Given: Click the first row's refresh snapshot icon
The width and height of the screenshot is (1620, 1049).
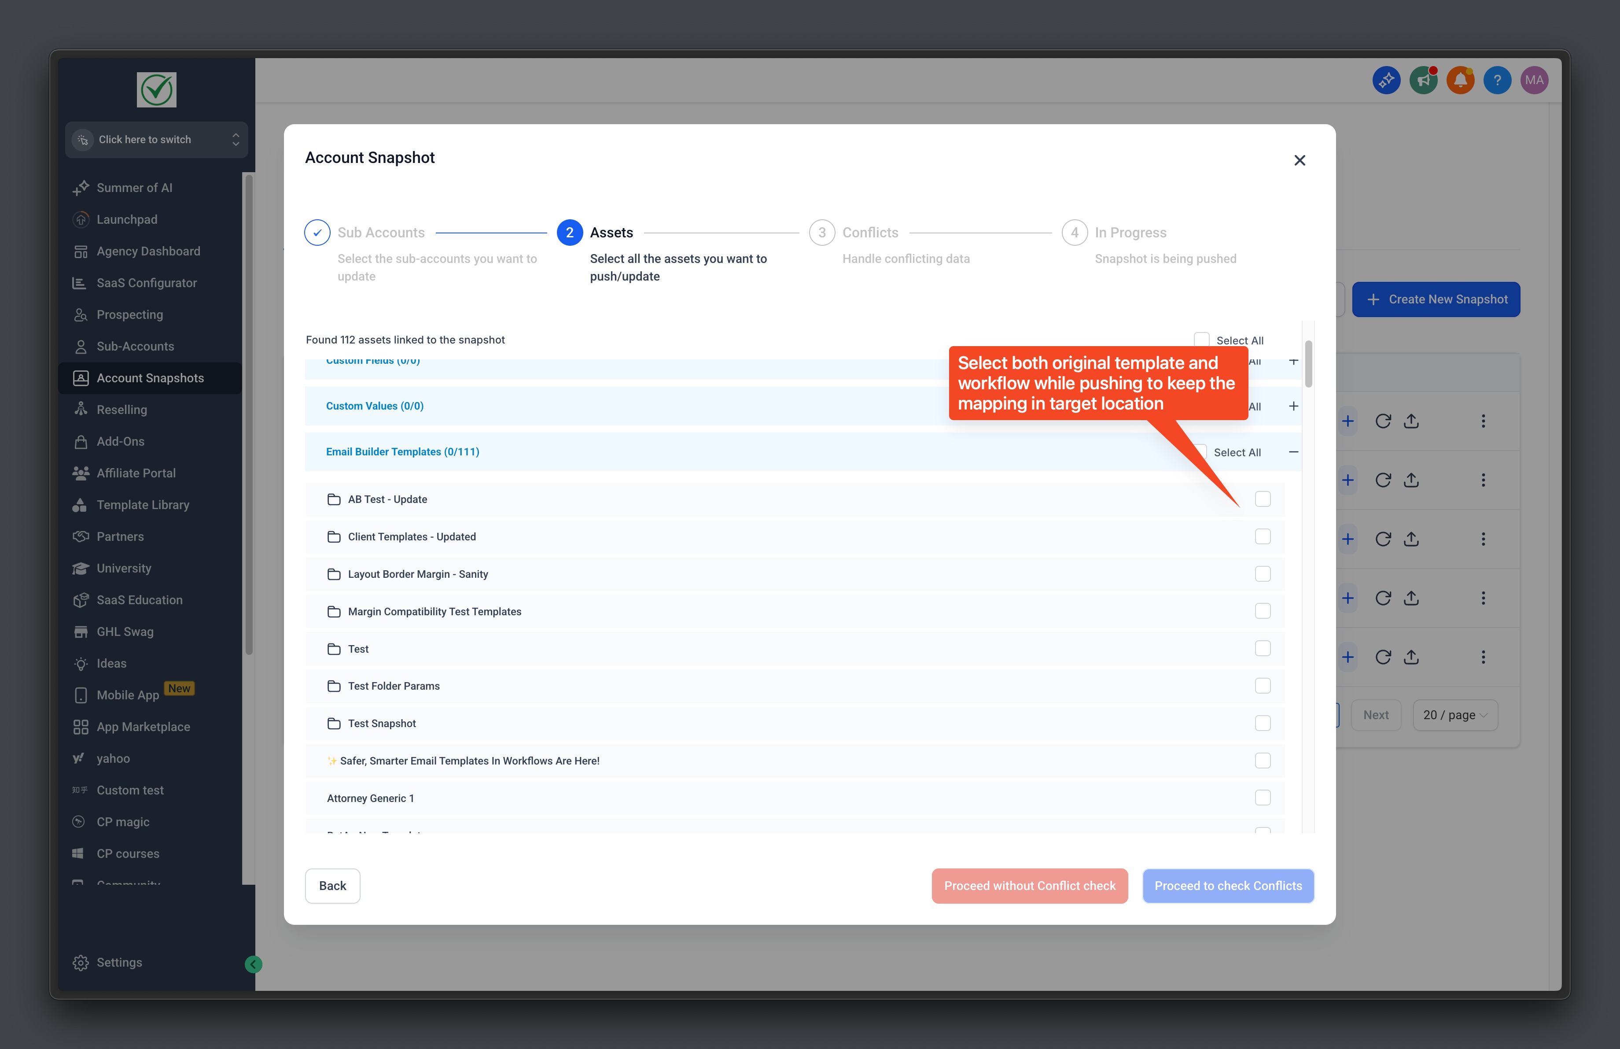Looking at the screenshot, I should (1382, 421).
